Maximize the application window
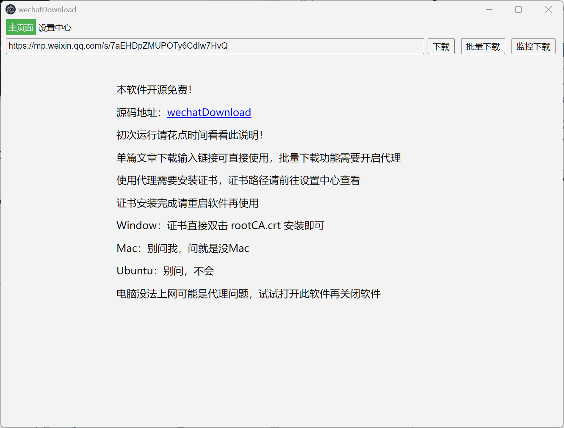Screen dimensions: 564x428 point(518,9)
